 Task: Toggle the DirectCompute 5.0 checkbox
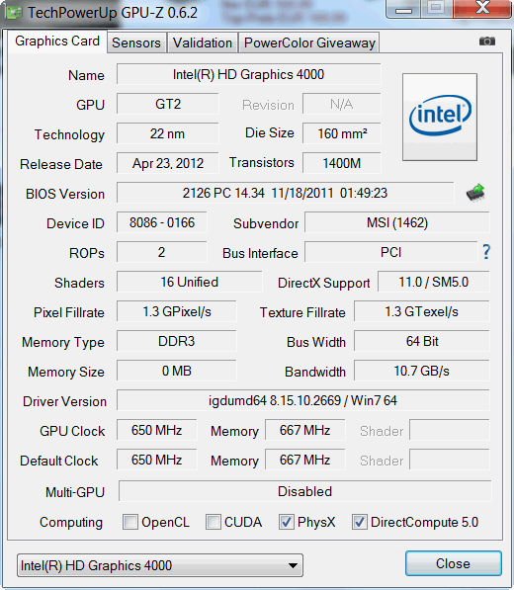pyautogui.click(x=360, y=522)
